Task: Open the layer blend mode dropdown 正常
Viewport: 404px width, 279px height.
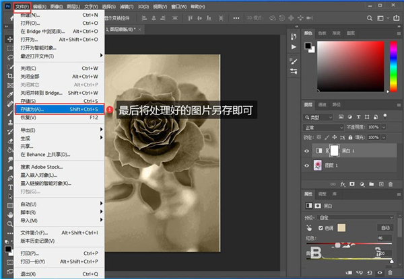Action: pos(321,126)
